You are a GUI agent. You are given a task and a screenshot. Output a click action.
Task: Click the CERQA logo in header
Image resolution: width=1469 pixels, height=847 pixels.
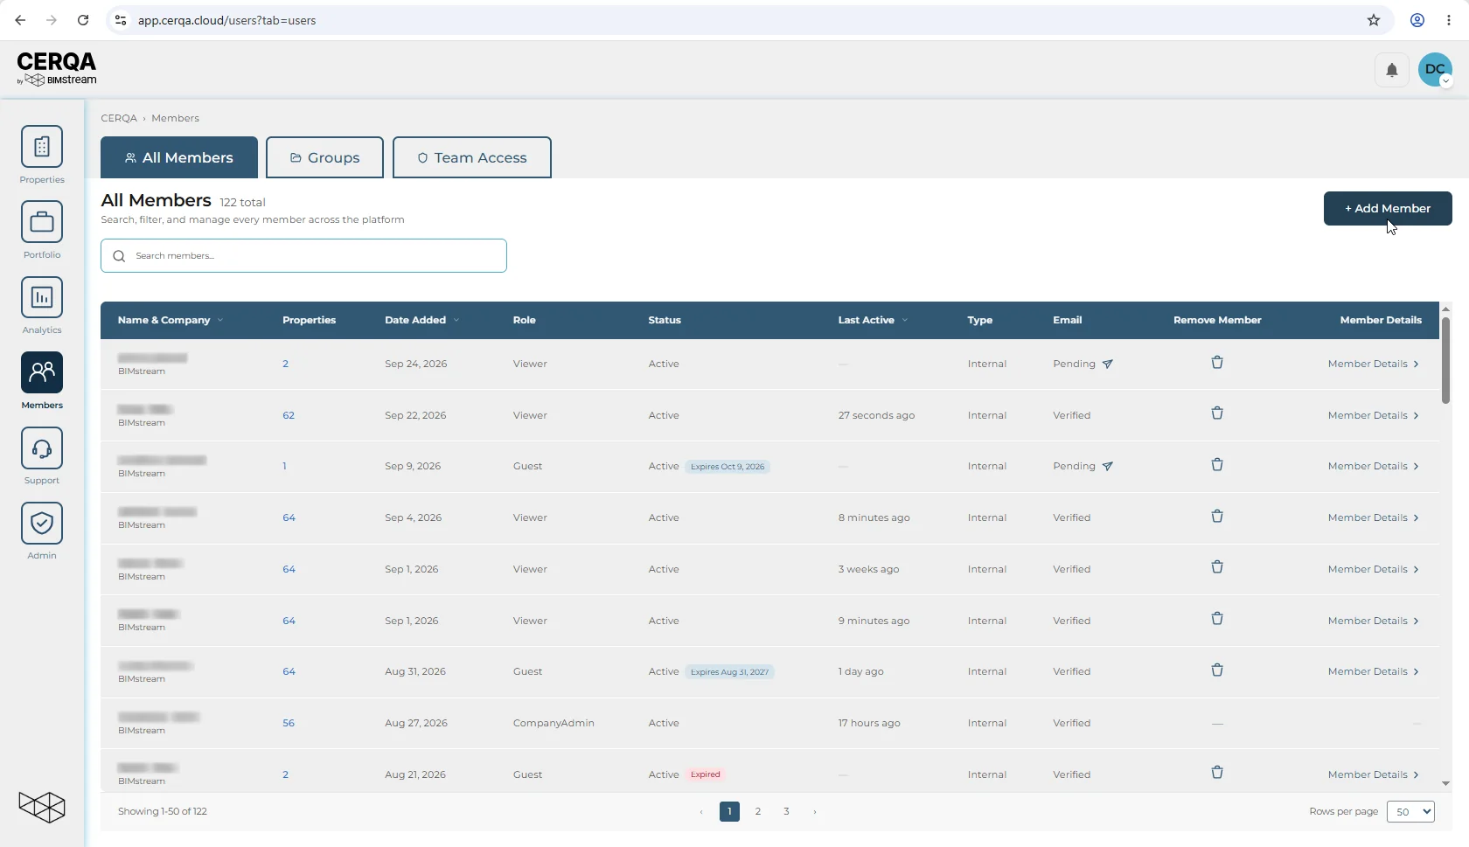[57, 68]
